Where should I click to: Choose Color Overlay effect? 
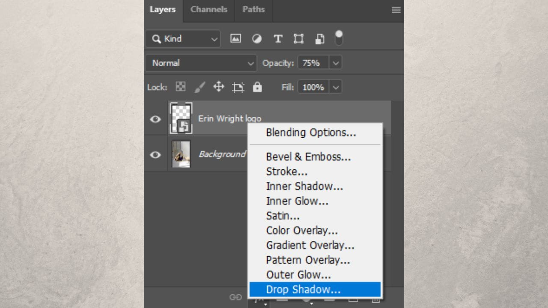pos(315,231)
